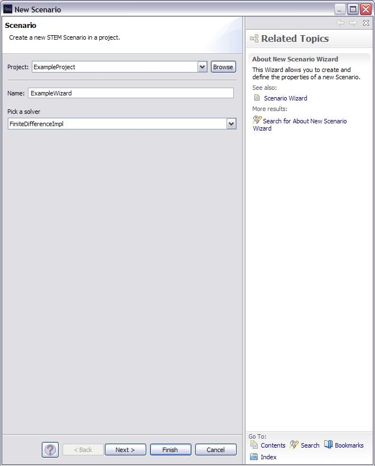Click the Index icon
The width and height of the screenshot is (375, 466).
tap(254, 457)
